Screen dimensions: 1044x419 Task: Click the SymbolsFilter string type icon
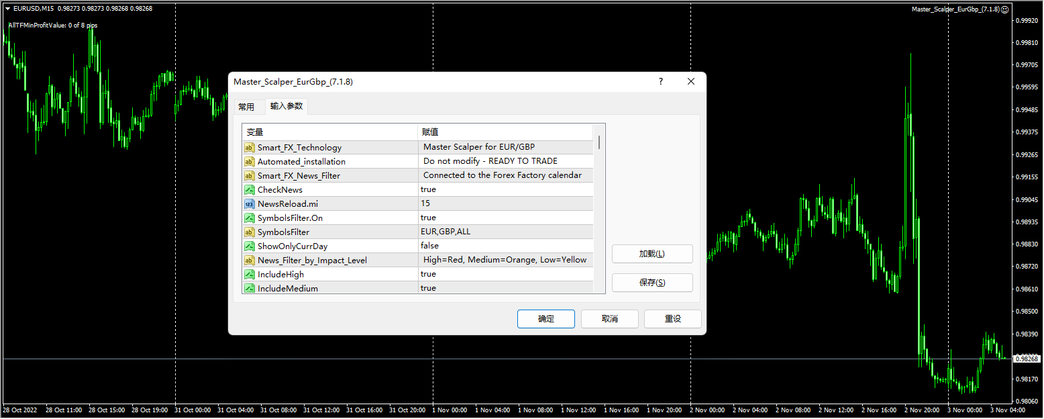point(249,232)
